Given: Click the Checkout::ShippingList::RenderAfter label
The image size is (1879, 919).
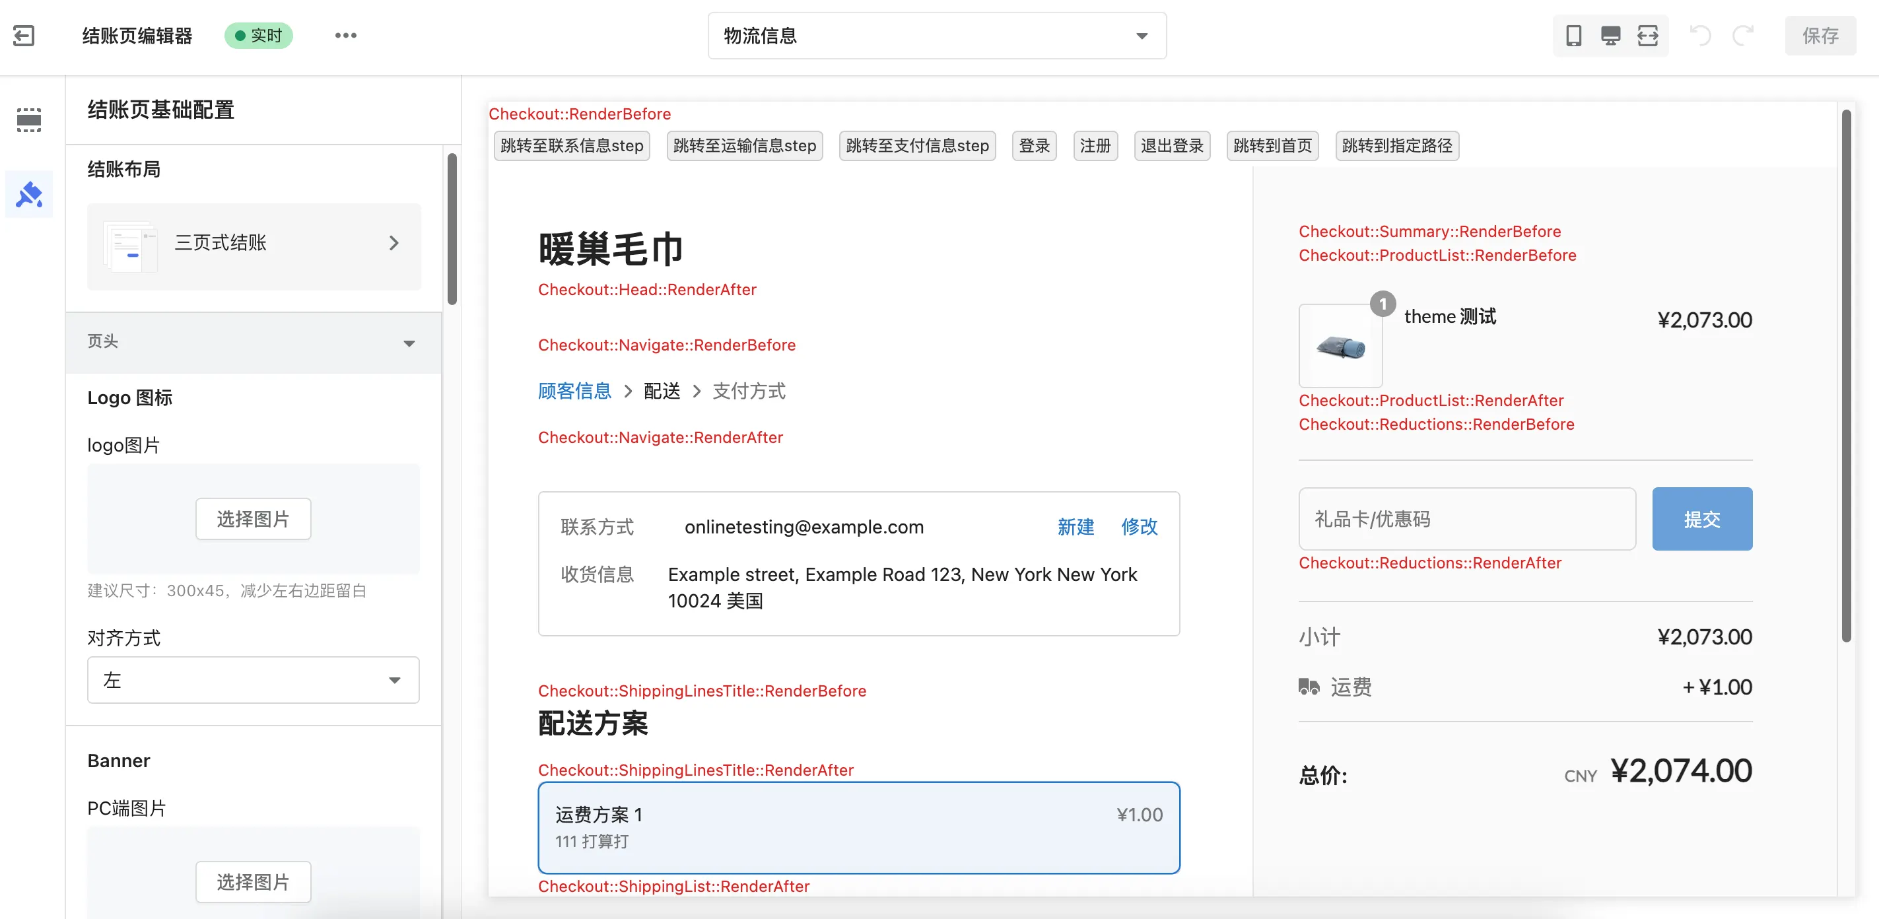Looking at the screenshot, I should coord(673,886).
